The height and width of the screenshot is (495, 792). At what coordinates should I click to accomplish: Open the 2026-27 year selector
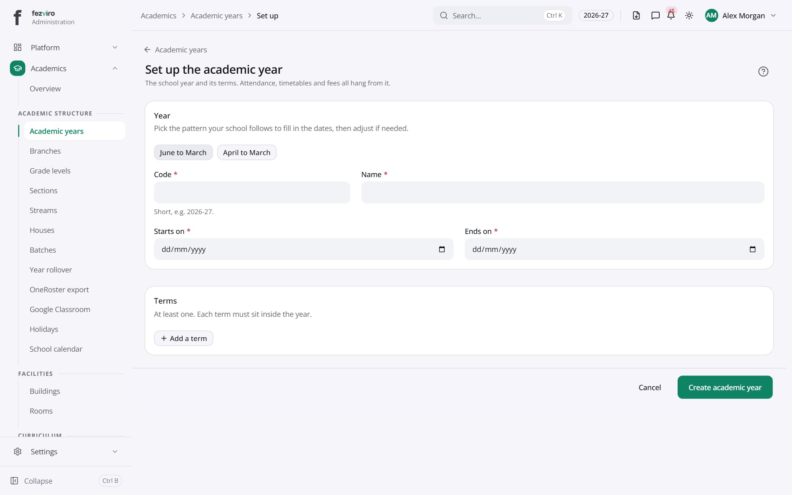pyautogui.click(x=596, y=15)
